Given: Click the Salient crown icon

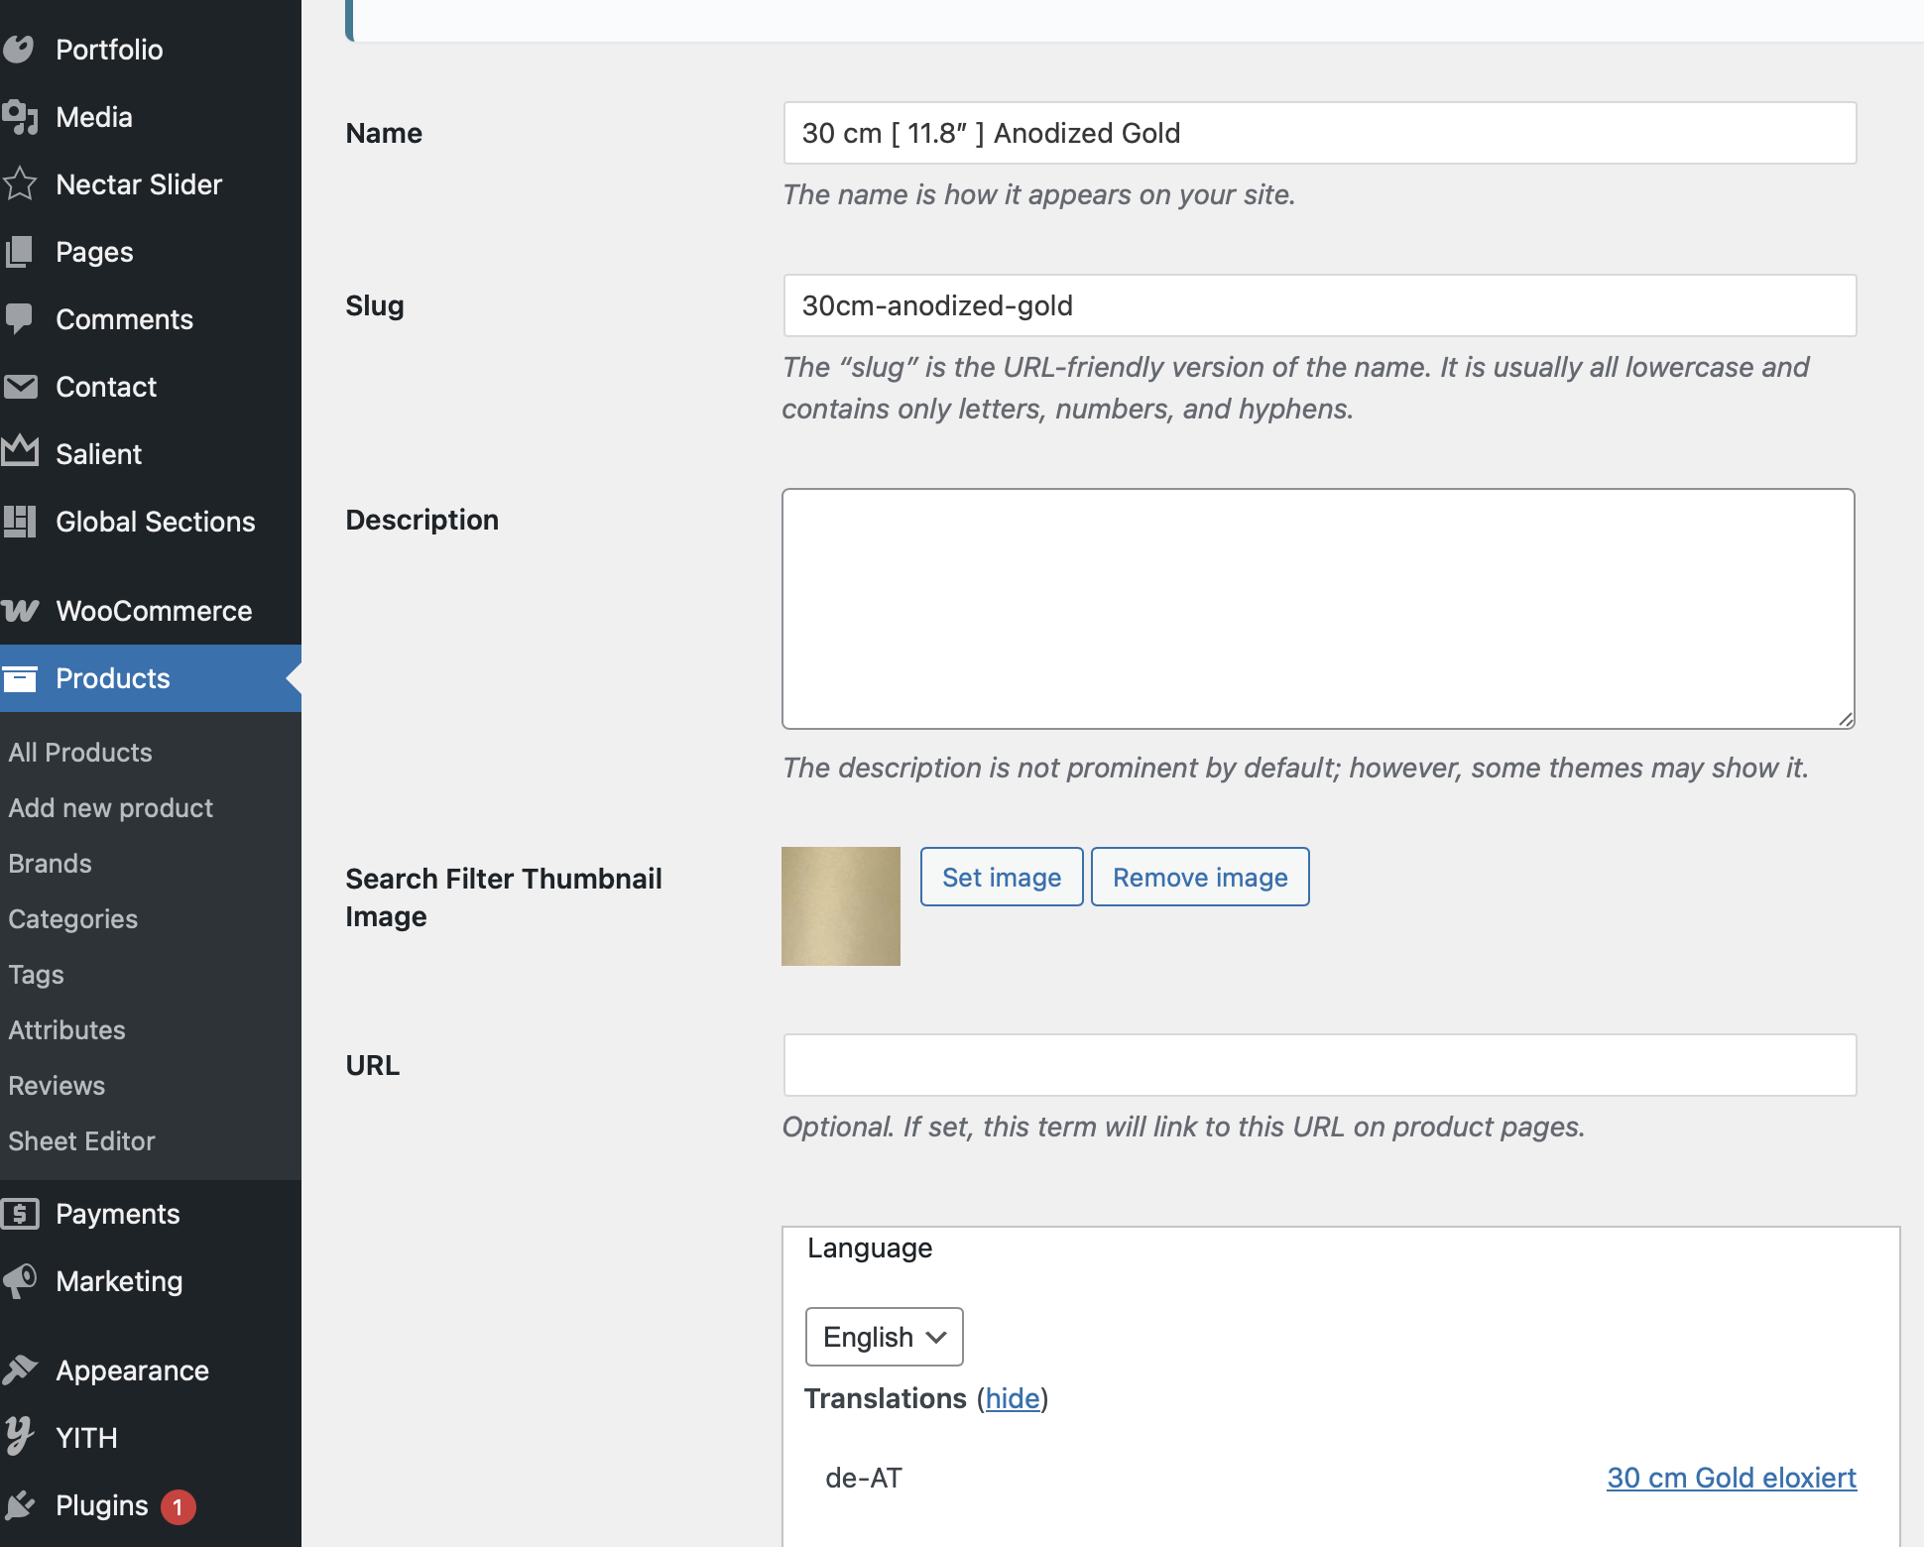Looking at the screenshot, I should [19, 452].
